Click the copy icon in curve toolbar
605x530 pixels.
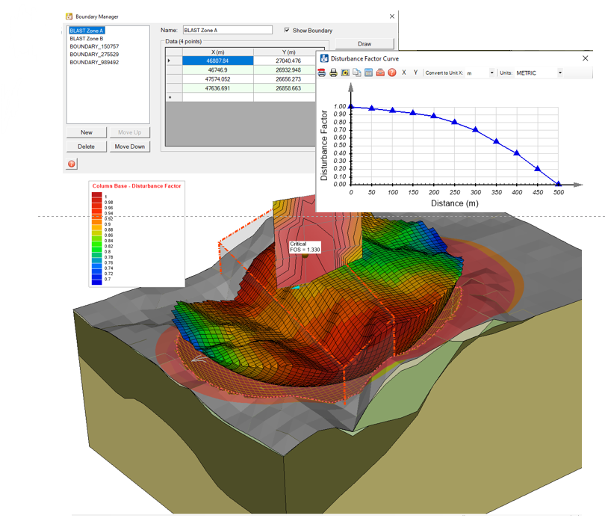pos(357,73)
